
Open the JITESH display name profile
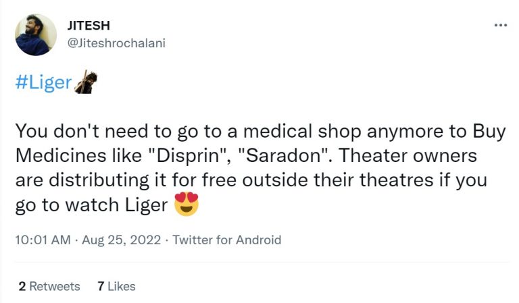click(x=89, y=26)
